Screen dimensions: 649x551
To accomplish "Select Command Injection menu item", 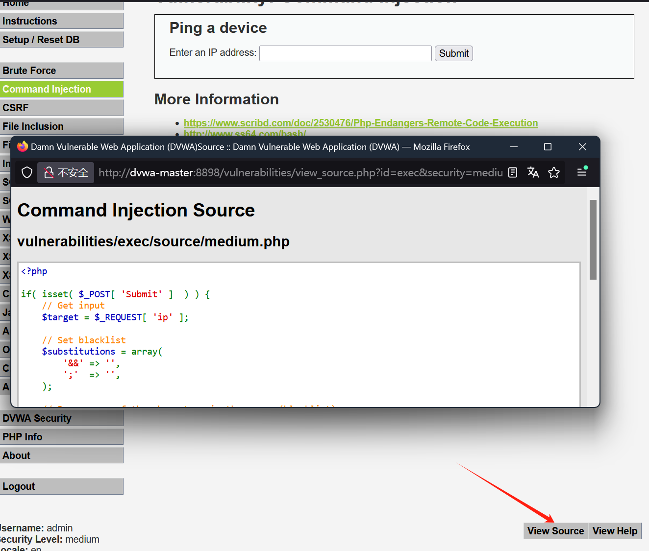I will point(61,89).
